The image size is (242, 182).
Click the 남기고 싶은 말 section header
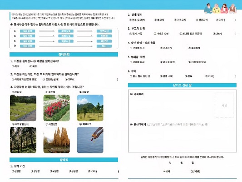(182, 85)
